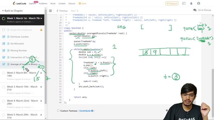The height and width of the screenshot is (120, 214).
Task: Open the playground icon in top bar
Action: coord(184,3)
